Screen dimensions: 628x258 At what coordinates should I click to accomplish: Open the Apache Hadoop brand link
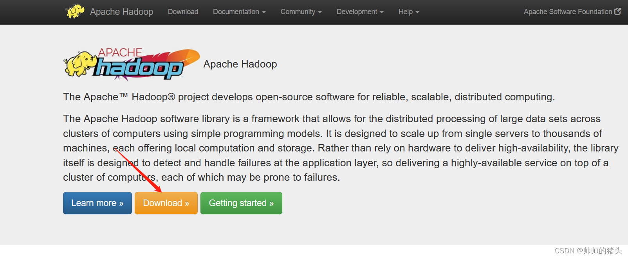pyautogui.click(x=121, y=12)
